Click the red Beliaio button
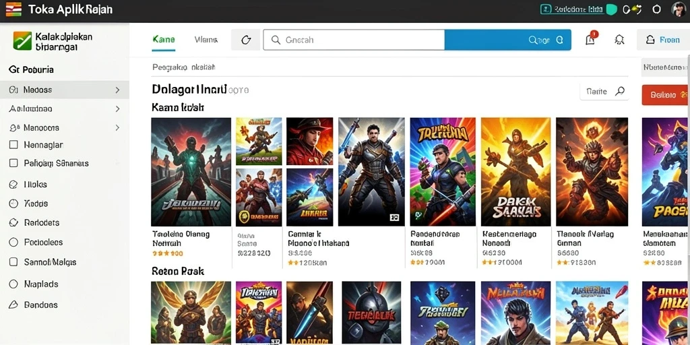This screenshot has width=690, height=345. [x=666, y=94]
